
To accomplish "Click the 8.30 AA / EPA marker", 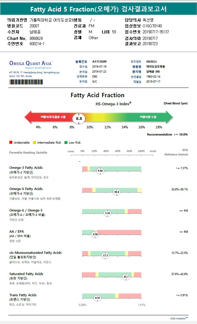I will (x=95, y=234).
